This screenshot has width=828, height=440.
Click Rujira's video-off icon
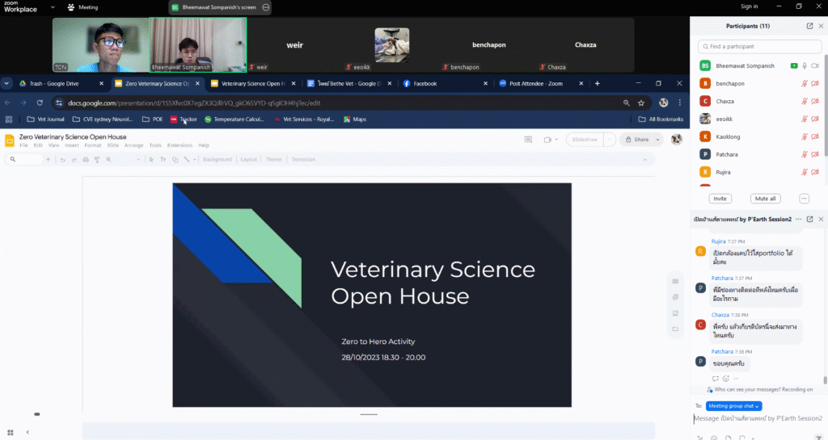pos(815,172)
